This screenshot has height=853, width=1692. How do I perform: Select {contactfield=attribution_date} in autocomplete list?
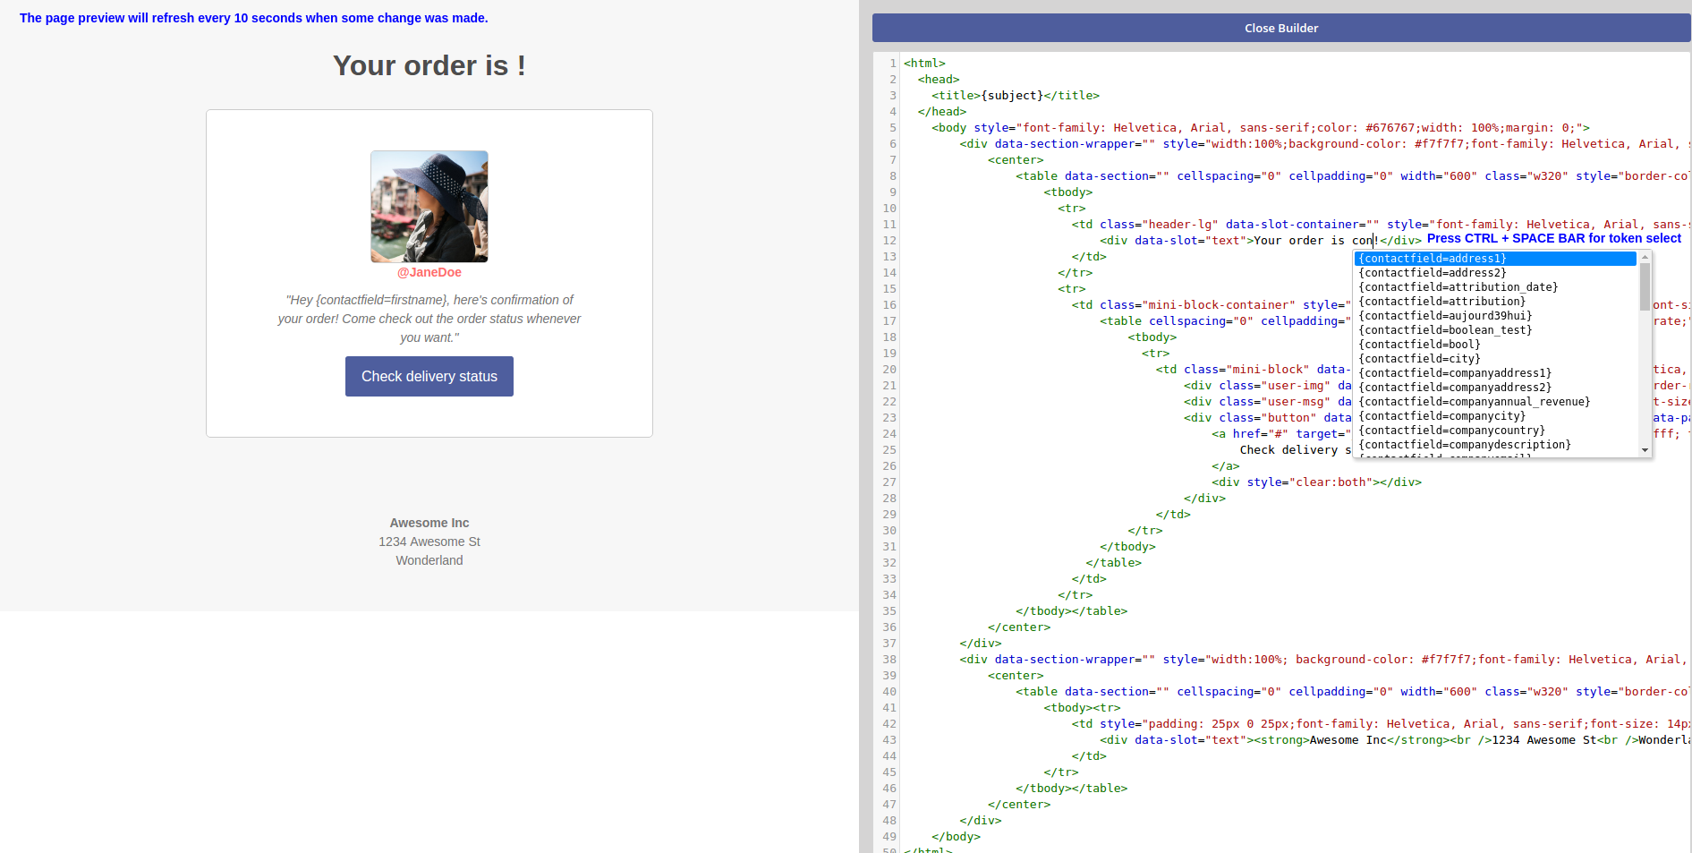(x=1458, y=287)
